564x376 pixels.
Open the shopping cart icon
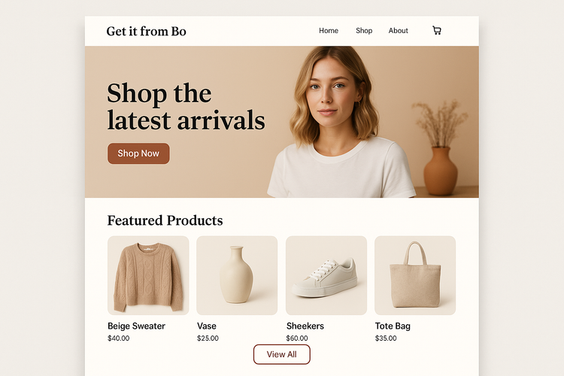(437, 31)
